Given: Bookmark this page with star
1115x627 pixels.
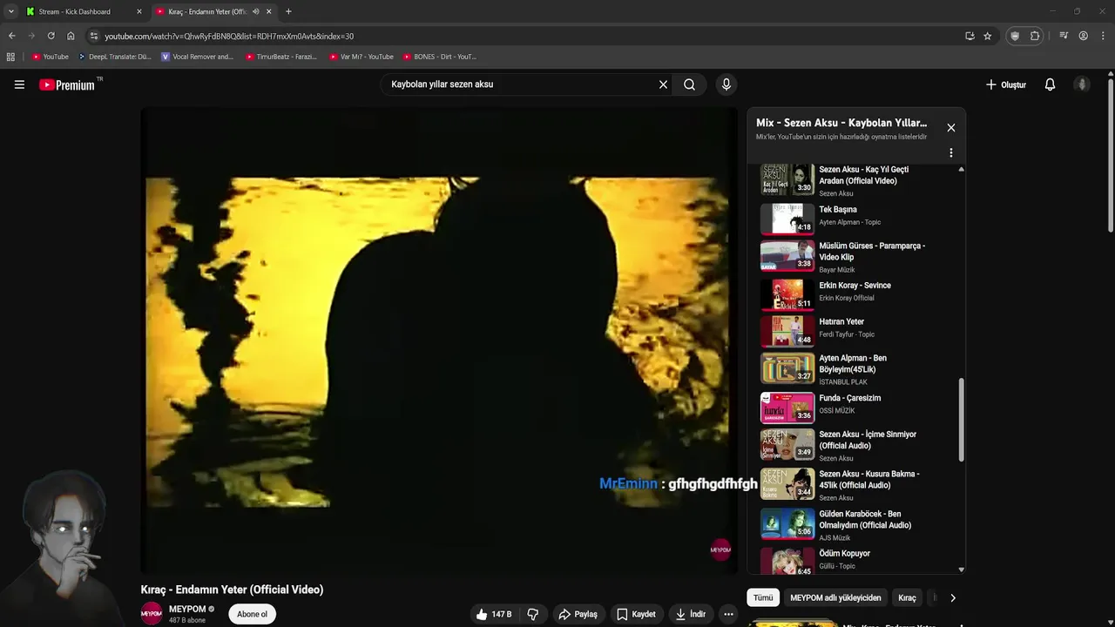Looking at the screenshot, I should click(x=987, y=36).
